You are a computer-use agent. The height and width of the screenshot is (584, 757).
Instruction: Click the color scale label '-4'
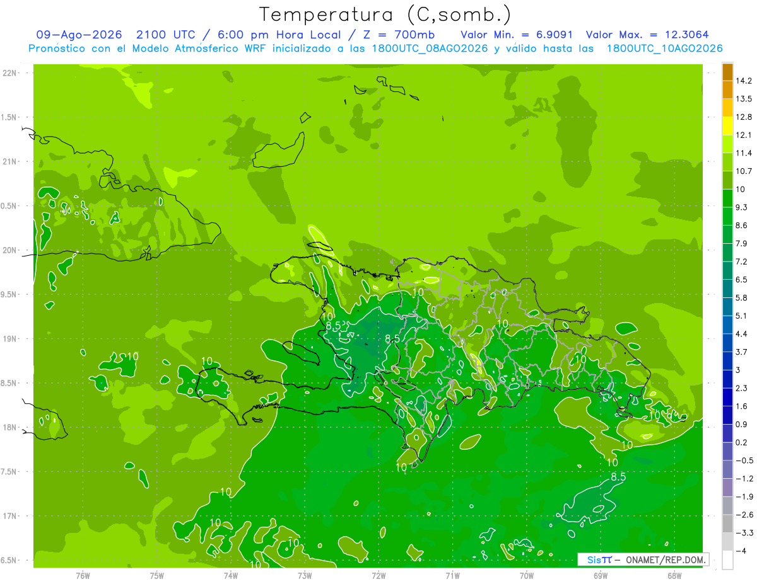click(740, 551)
